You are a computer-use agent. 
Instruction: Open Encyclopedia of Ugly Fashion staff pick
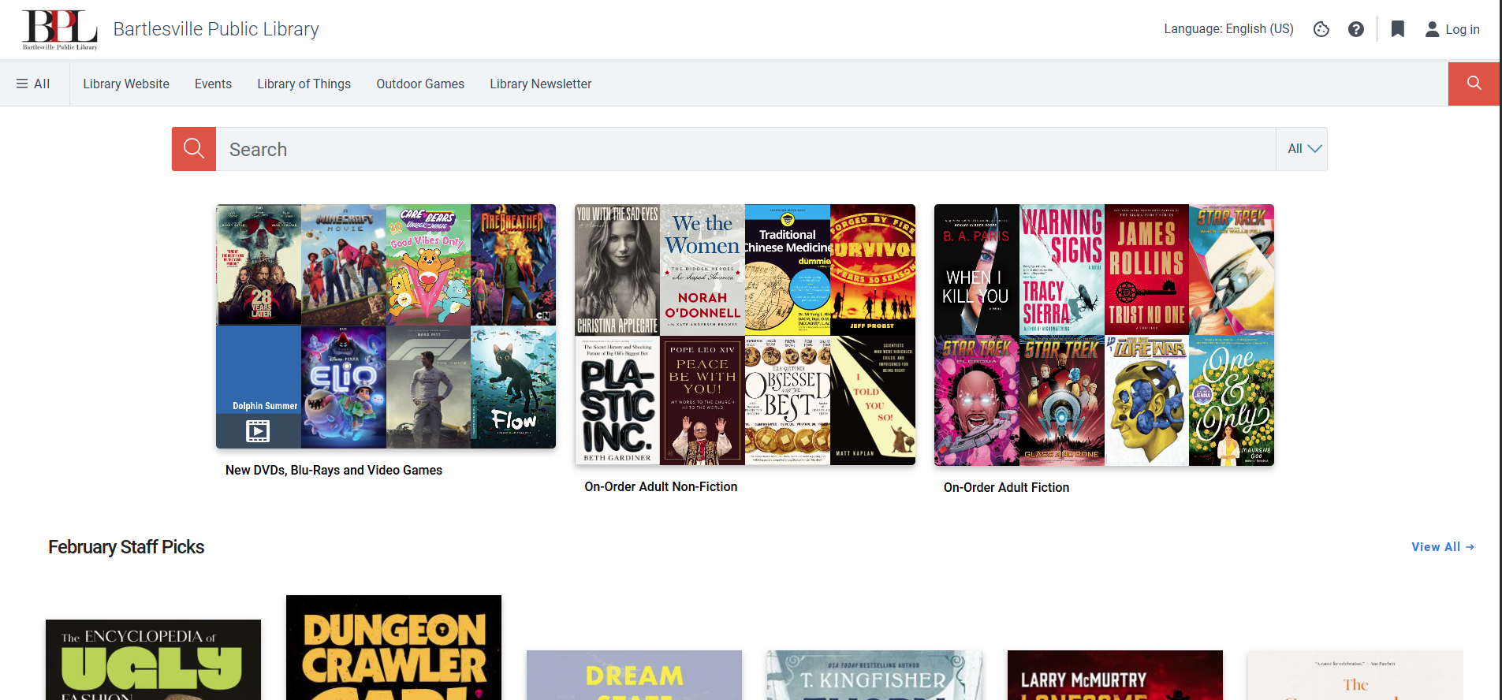tap(153, 660)
